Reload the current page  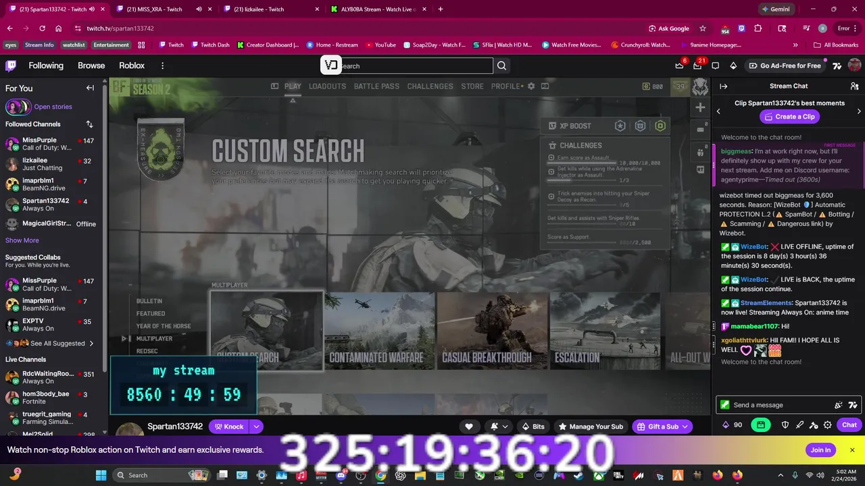click(x=42, y=28)
